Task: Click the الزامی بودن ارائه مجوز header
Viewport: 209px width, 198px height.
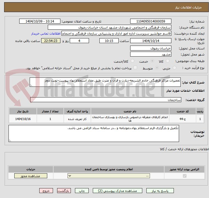Action: 184,169
